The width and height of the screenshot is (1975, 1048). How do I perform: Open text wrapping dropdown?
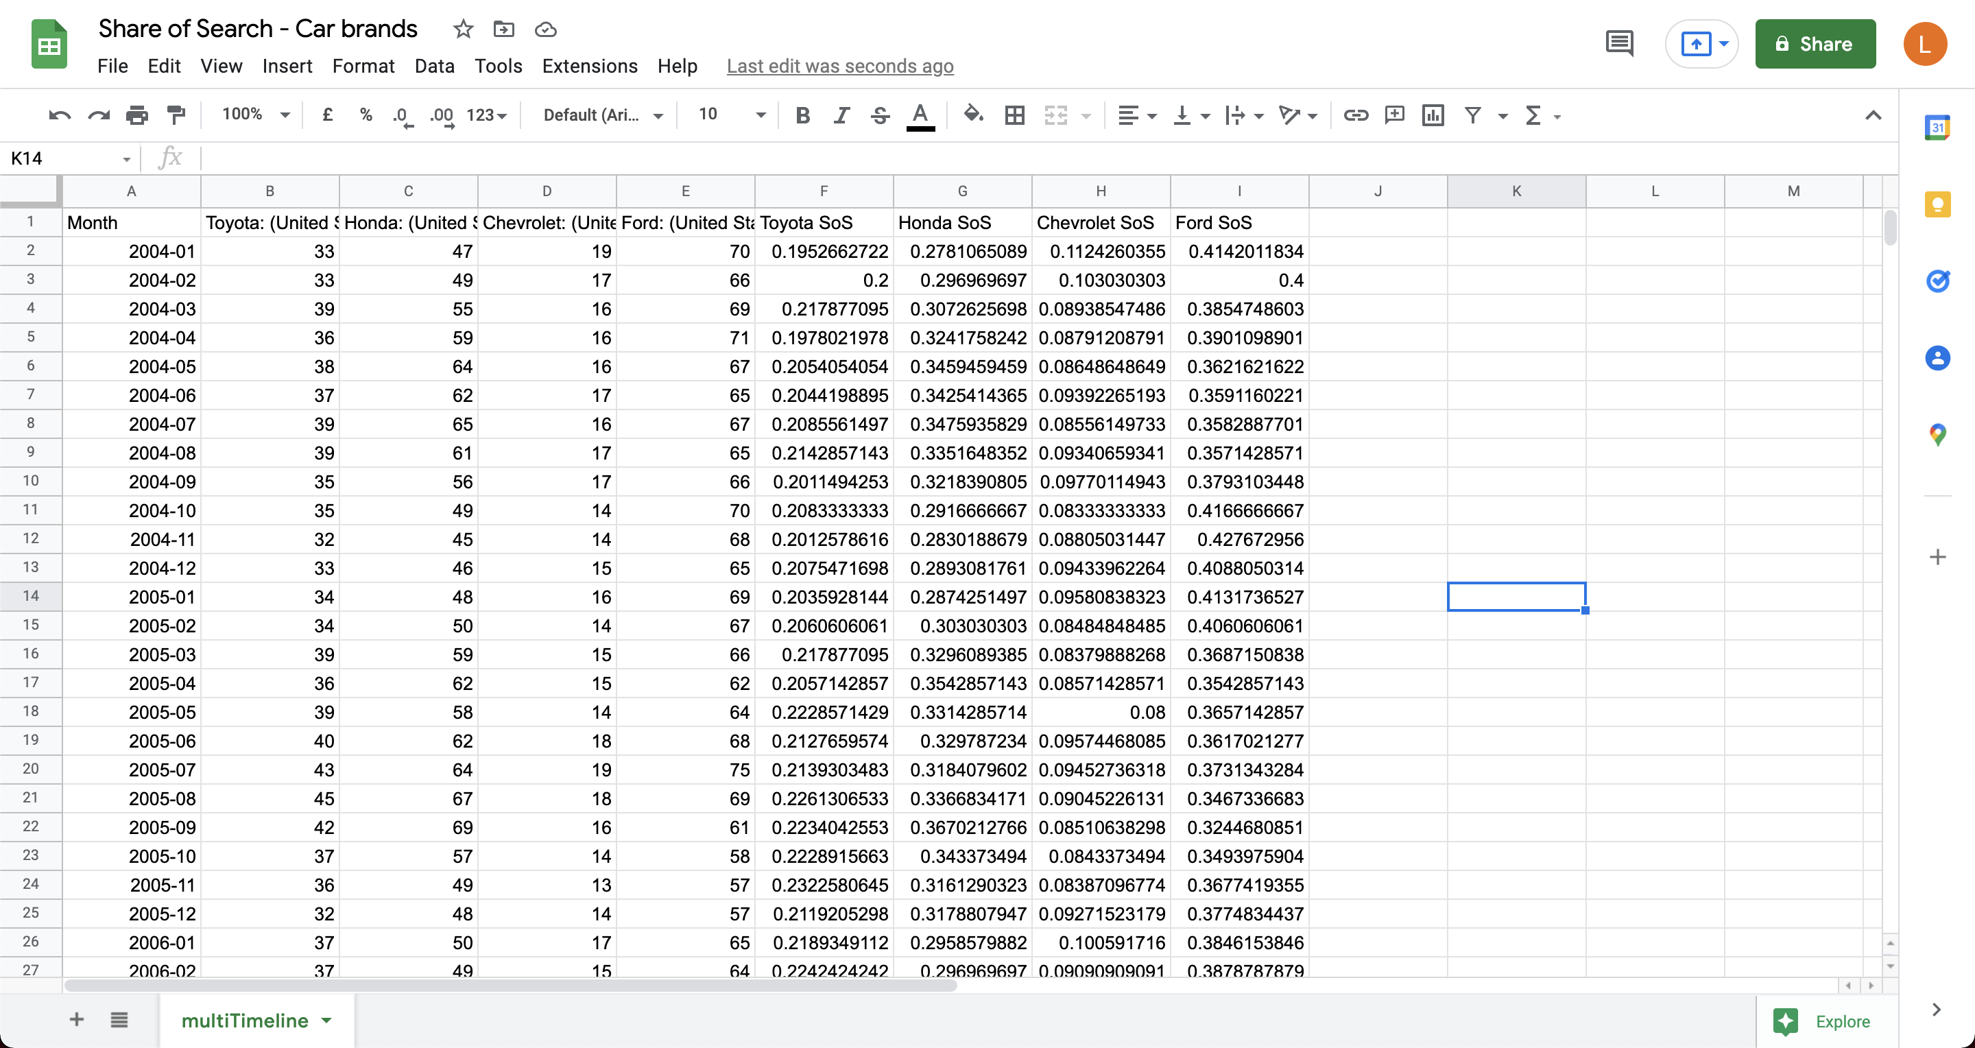(1243, 115)
